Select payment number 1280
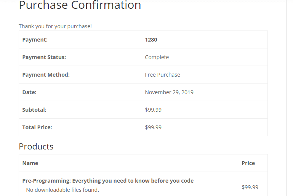This screenshot has width=293, height=196. (151, 40)
